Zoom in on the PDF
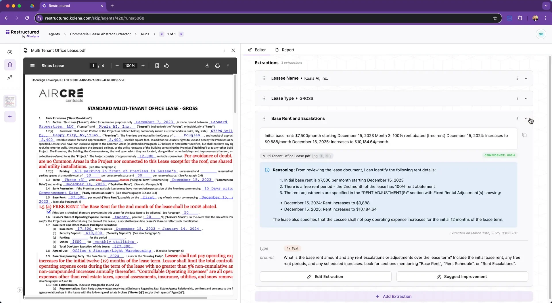This screenshot has width=552, height=303. pyautogui.click(x=143, y=66)
